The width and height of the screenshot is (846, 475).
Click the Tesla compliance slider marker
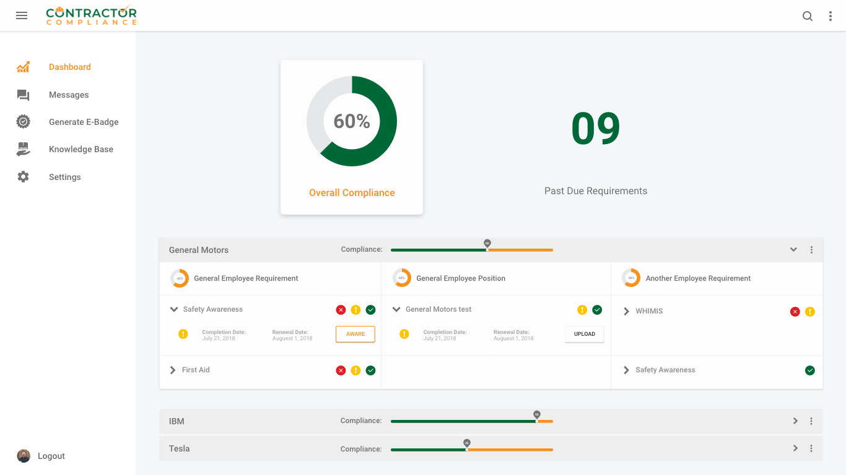tap(467, 445)
